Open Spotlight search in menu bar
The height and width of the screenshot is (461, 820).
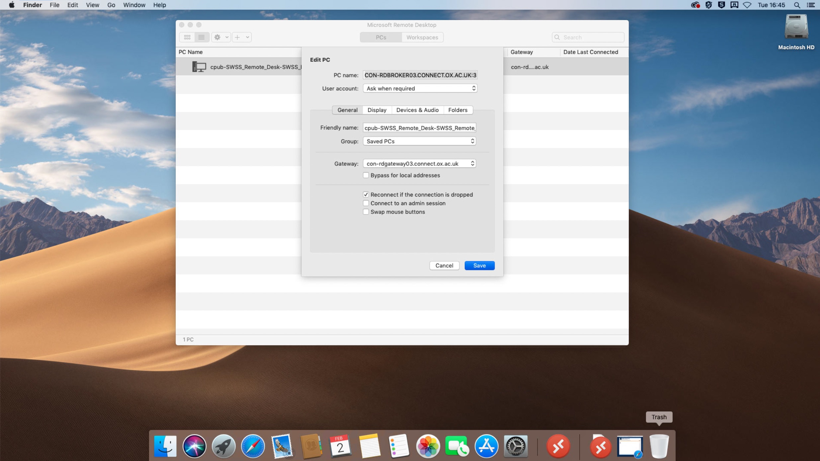point(797,5)
